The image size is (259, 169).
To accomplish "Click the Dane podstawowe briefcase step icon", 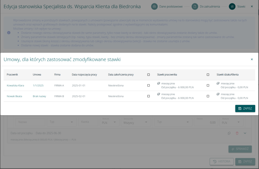I will point(154,7).
